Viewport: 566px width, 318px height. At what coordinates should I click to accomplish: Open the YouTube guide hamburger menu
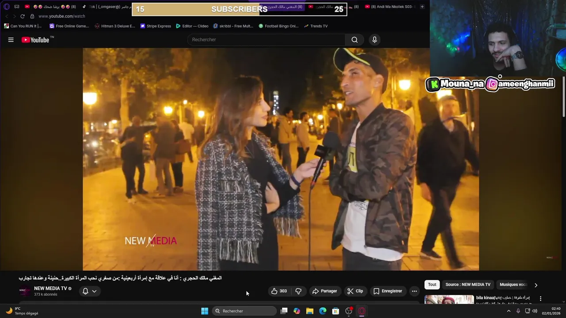click(11, 40)
